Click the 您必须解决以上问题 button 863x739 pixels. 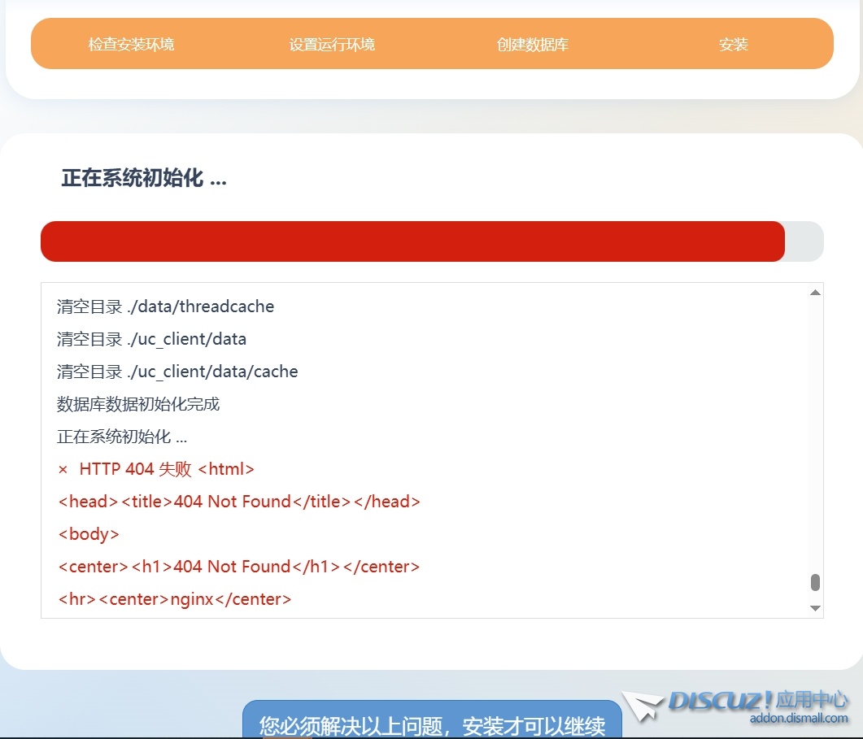pos(432,721)
